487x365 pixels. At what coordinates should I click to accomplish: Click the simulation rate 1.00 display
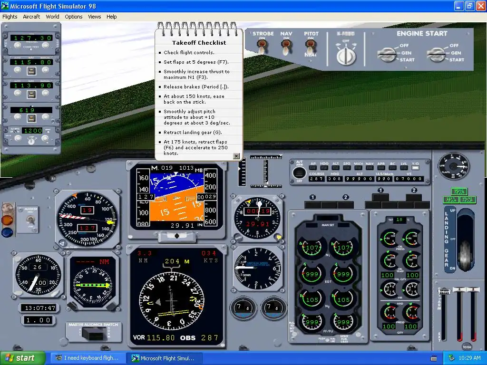coord(39,320)
